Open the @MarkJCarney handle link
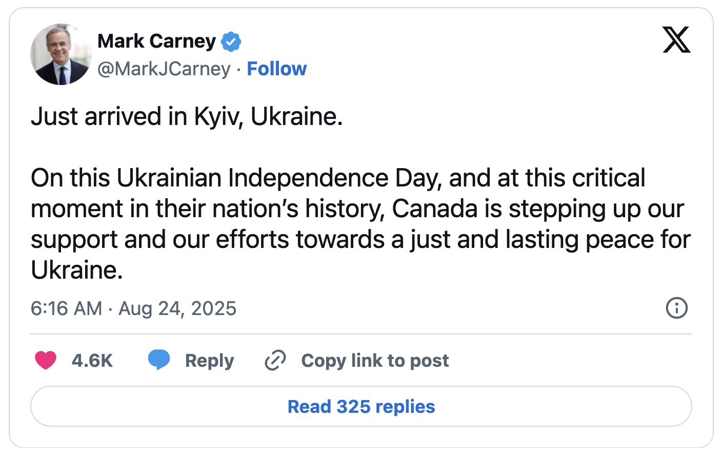Image resolution: width=723 pixels, height=460 pixels. click(x=164, y=69)
